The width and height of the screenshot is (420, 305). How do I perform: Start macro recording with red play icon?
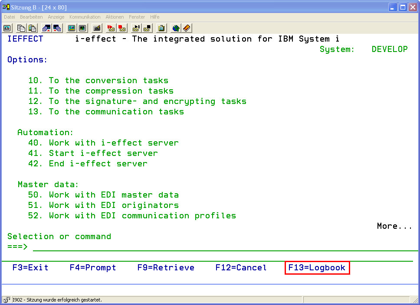point(111,28)
